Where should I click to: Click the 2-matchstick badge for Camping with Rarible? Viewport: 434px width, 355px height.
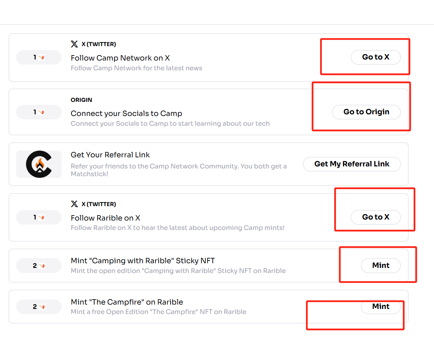(x=39, y=266)
